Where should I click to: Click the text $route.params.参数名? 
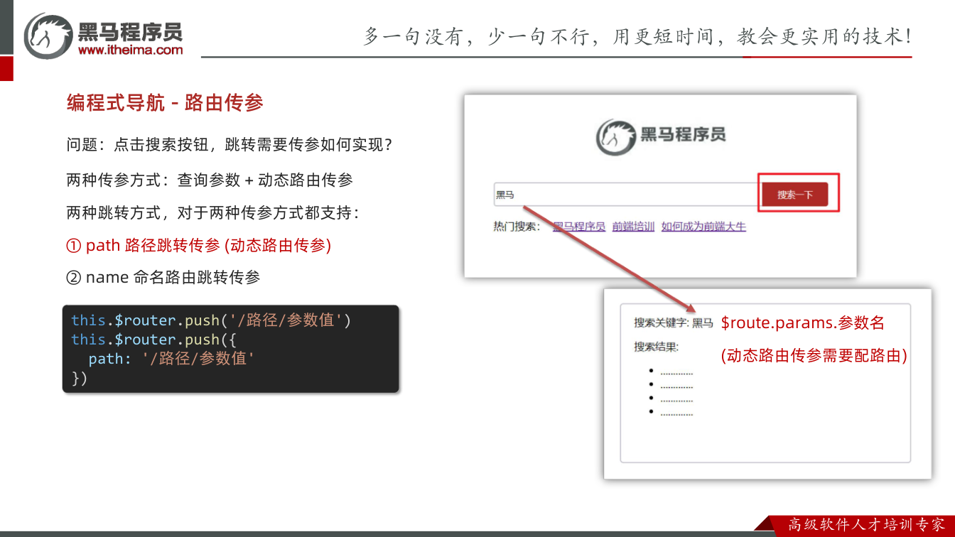803,323
